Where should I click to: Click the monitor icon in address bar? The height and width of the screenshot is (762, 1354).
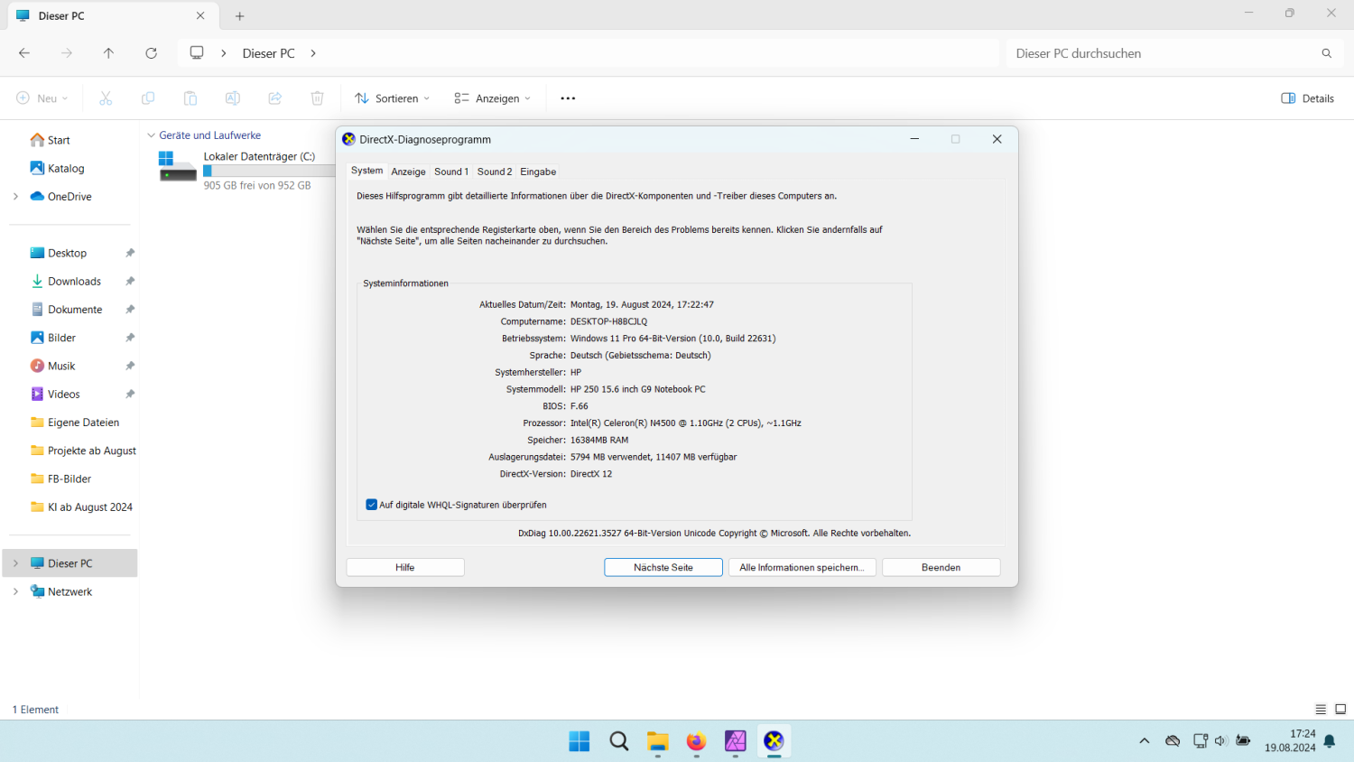pos(197,53)
